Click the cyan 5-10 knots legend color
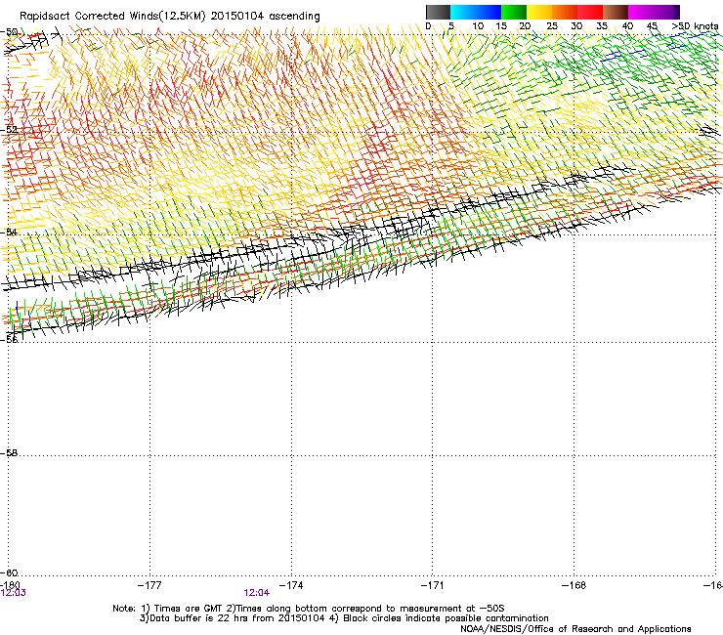723x635 pixels. (x=462, y=12)
